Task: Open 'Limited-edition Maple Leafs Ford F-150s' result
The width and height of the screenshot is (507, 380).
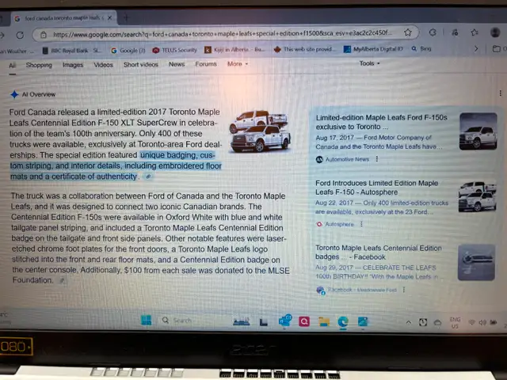Action: coord(381,122)
